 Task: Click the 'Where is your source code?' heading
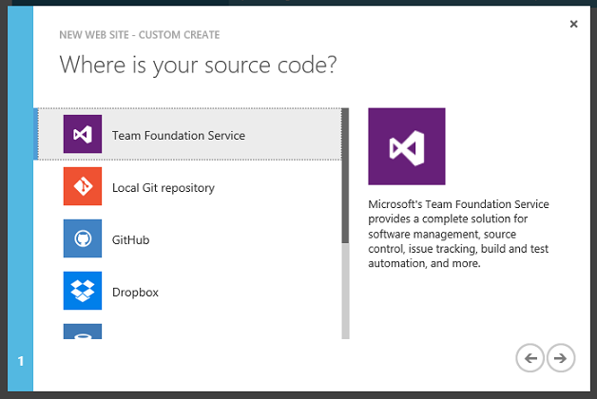pyautogui.click(x=198, y=65)
